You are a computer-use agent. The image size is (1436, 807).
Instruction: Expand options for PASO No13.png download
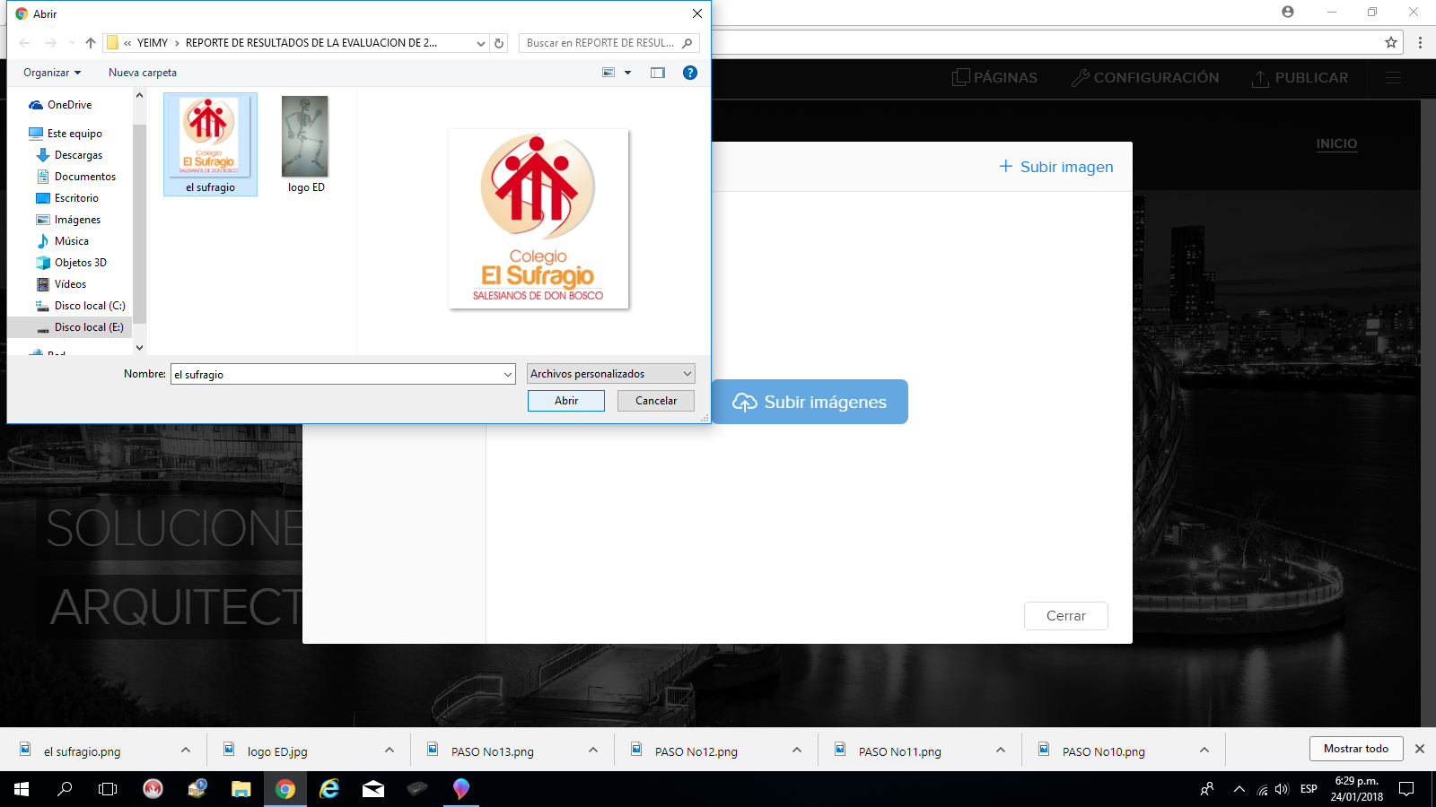coord(593,750)
